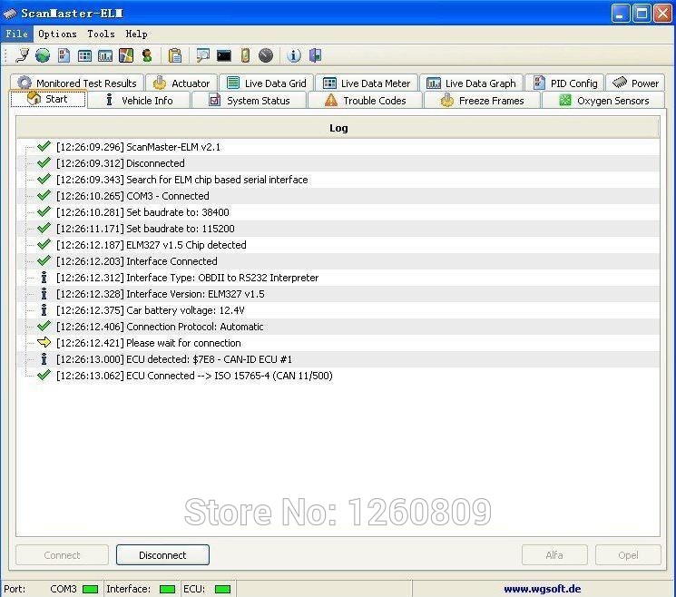Click the traffic light toolbar icon
Viewport: 676px width, 597px height.
[147, 56]
